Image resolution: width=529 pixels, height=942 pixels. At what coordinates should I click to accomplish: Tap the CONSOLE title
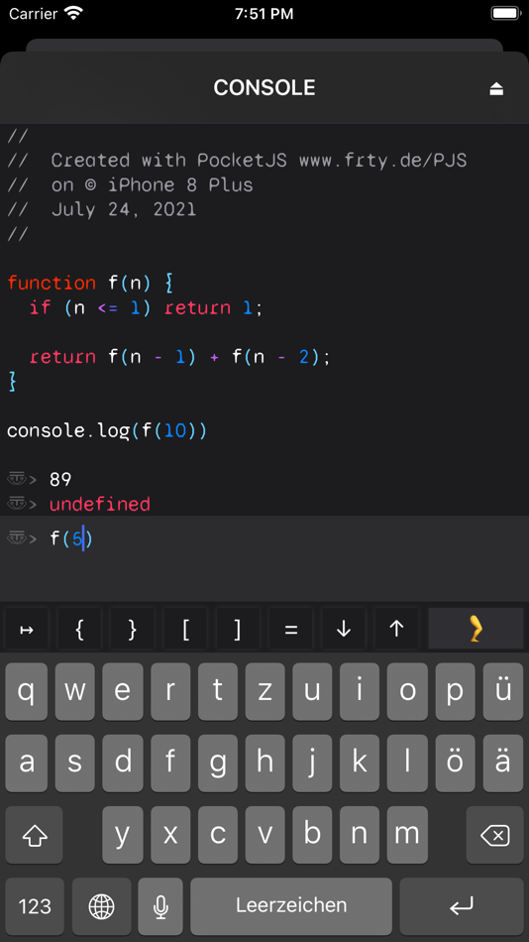(x=264, y=87)
